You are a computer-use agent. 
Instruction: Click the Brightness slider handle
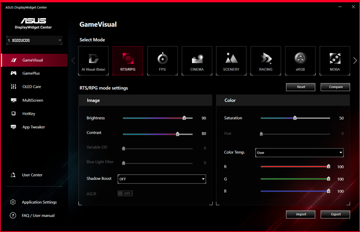click(184, 118)
